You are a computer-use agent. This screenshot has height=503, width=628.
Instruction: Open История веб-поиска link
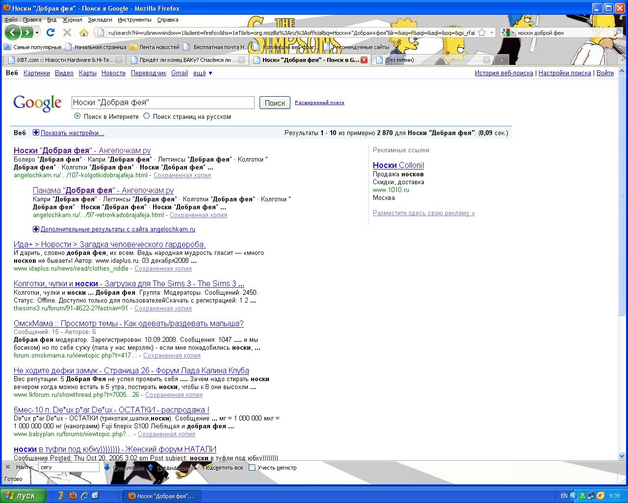click(x=504, y=73)
